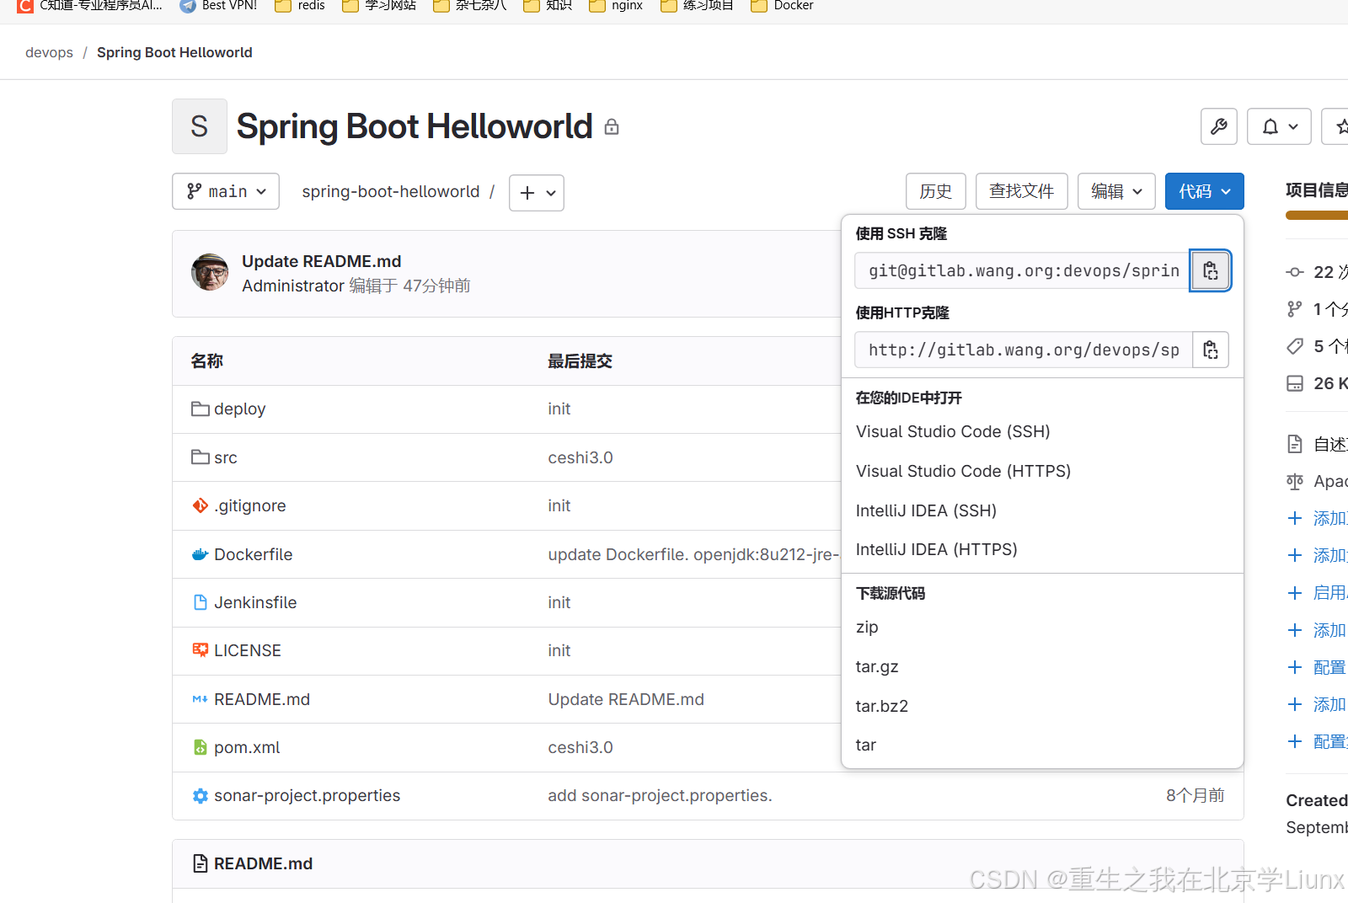
Task: Open the pom.xml file
Action: (x=247, y=747)
